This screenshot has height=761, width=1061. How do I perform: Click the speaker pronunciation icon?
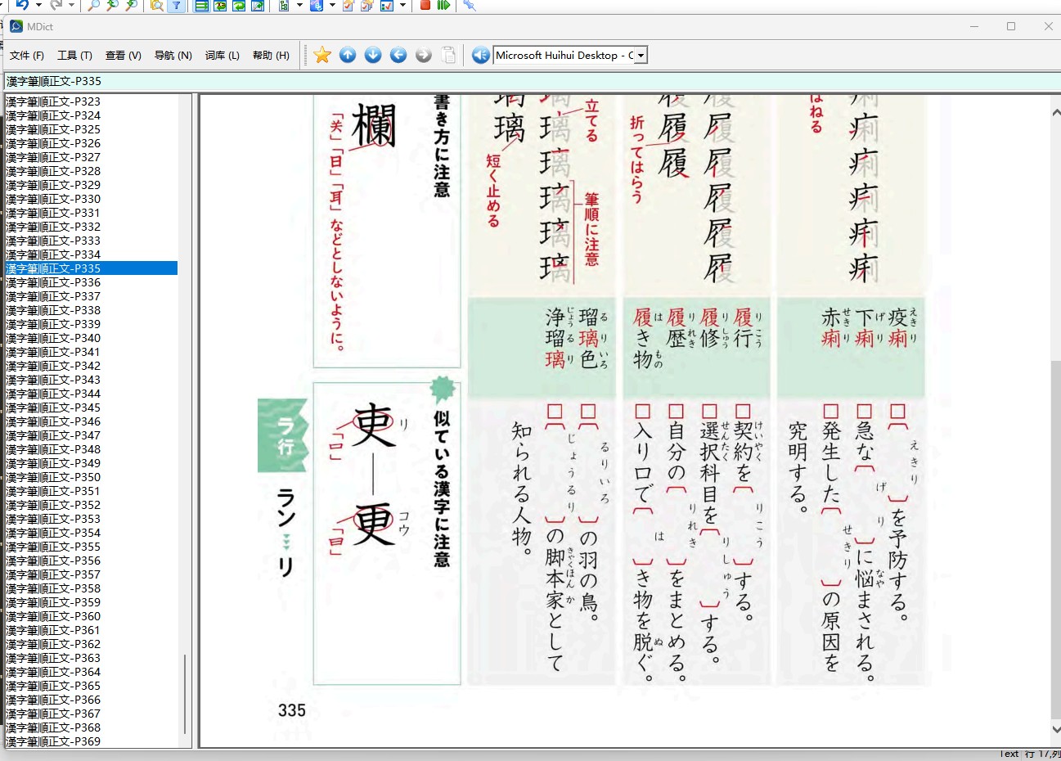481,55
